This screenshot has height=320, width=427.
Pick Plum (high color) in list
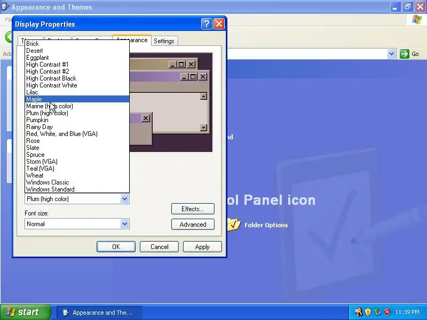point(77,113)
